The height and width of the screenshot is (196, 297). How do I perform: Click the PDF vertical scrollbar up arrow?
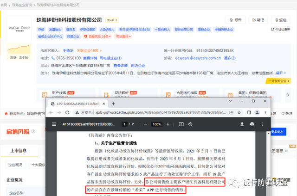coord(268,134)
